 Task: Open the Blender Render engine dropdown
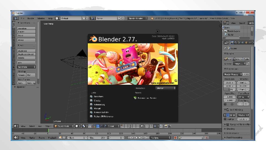pyautogui.click(x=137, y=18)
